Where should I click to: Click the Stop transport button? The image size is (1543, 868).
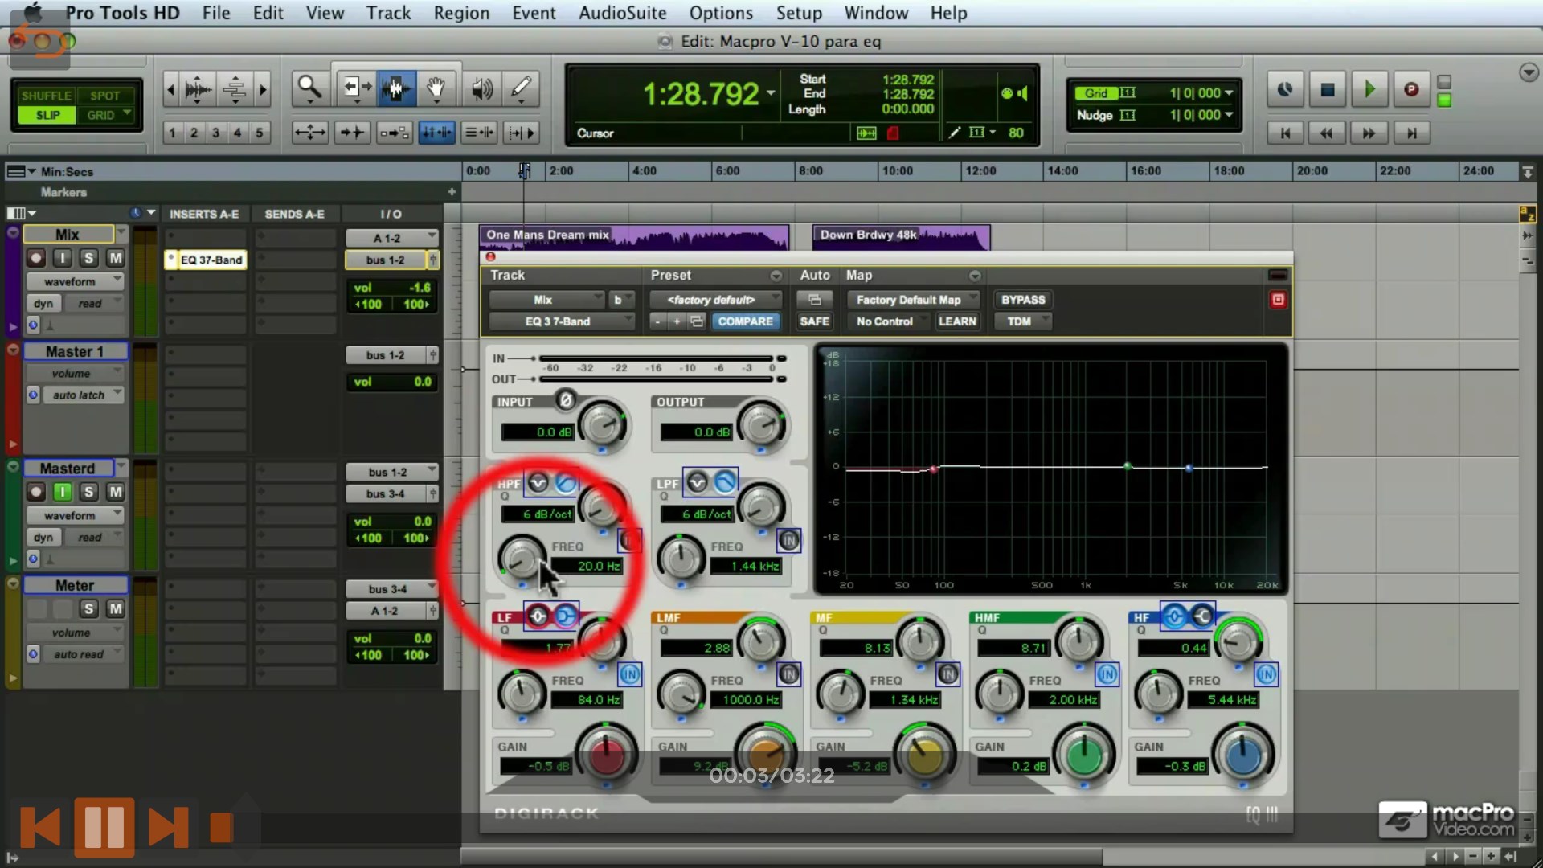click(x=1327, y=90)
